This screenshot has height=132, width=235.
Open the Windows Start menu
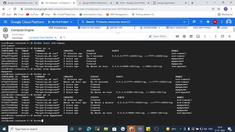[x=4, y=129]
